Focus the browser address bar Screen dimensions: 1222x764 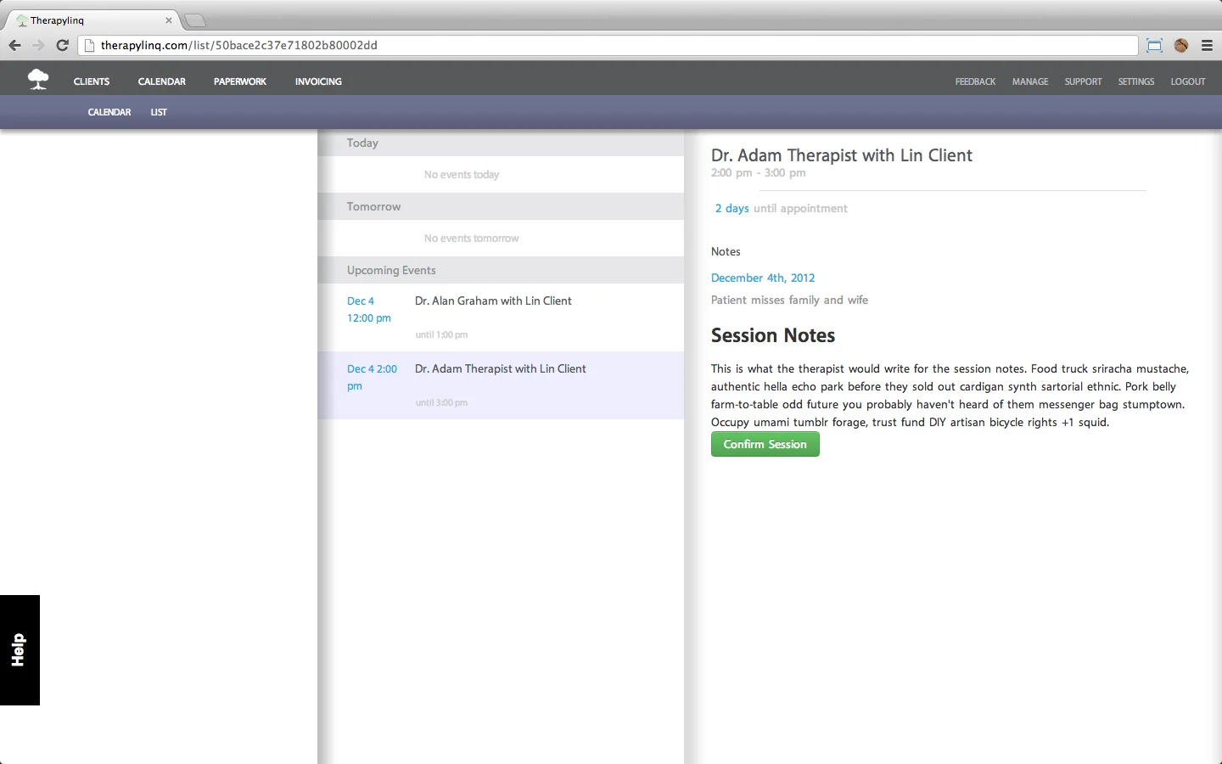tap(608, 46)
